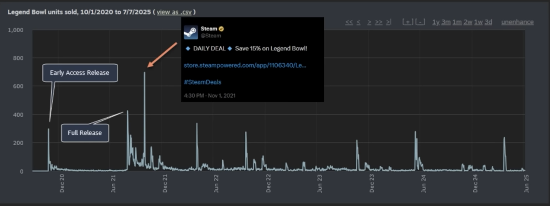
Task: Click the 'Dec 20' x-axis label
Action: (62, 183)
